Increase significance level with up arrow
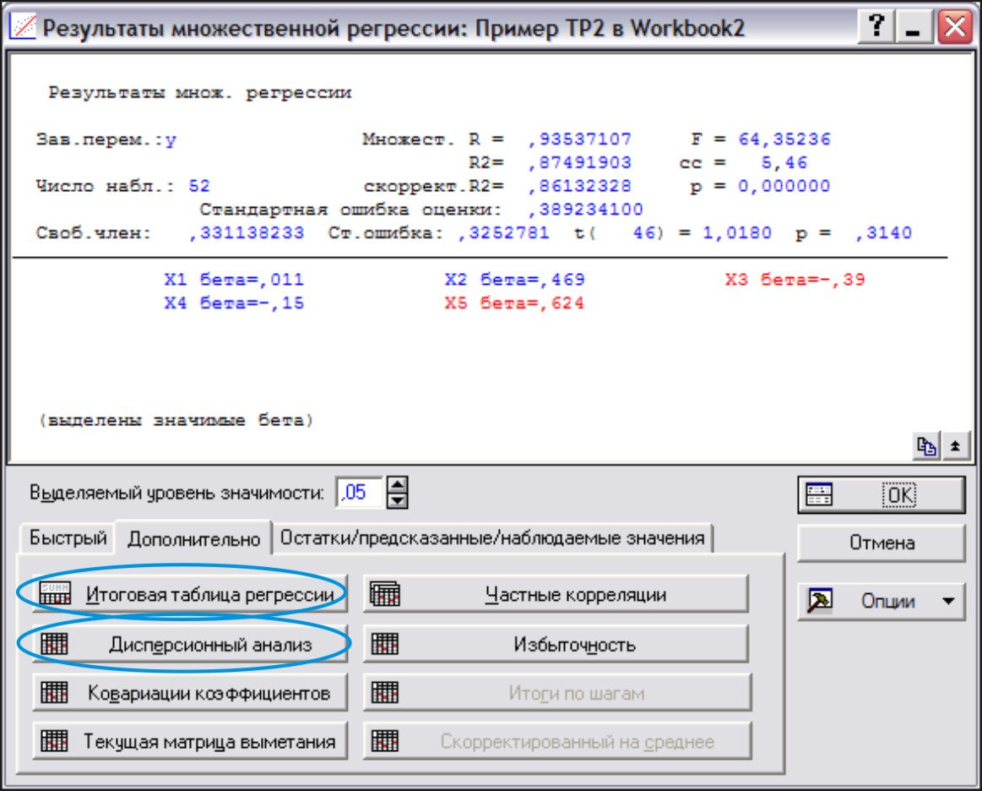 click(x=397, y=484)
